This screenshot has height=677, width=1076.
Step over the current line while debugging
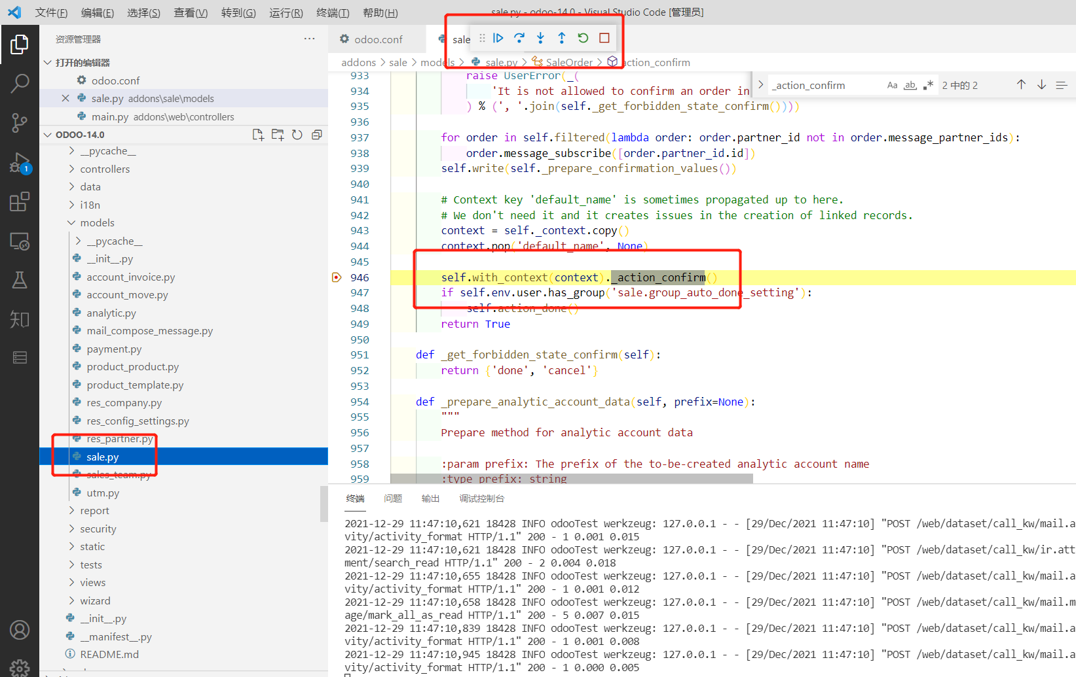(519, 38)
